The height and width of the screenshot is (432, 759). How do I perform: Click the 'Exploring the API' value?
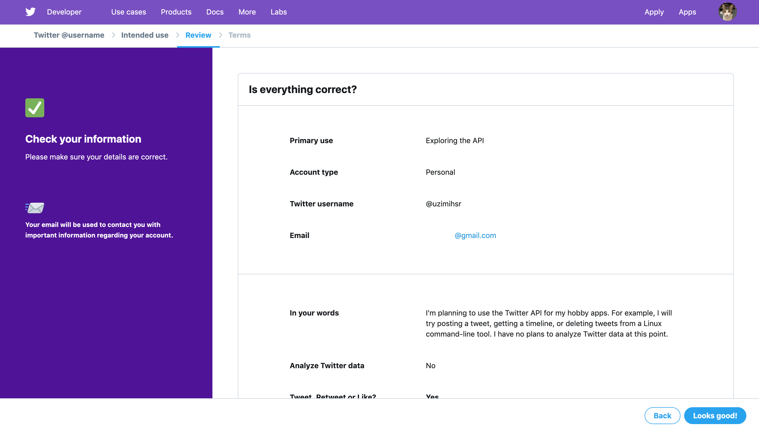click(455, 140)
